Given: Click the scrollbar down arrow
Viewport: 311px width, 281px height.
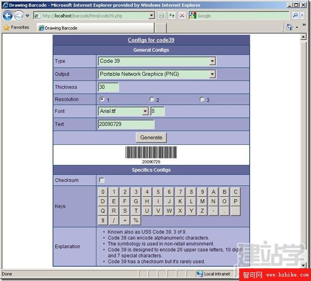Looking at the screenshot, I should click(303, 265).
